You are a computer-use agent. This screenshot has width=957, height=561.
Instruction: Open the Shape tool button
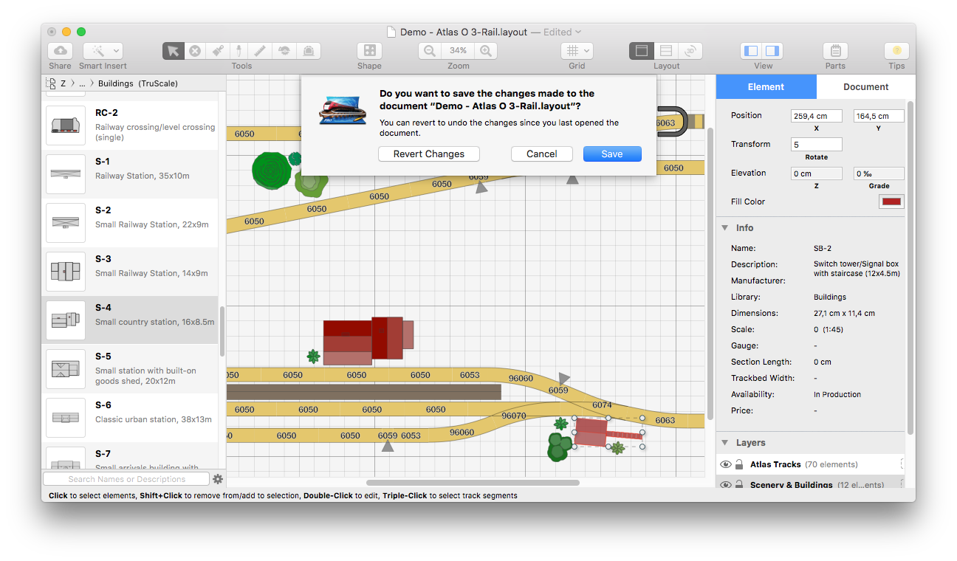369,51
